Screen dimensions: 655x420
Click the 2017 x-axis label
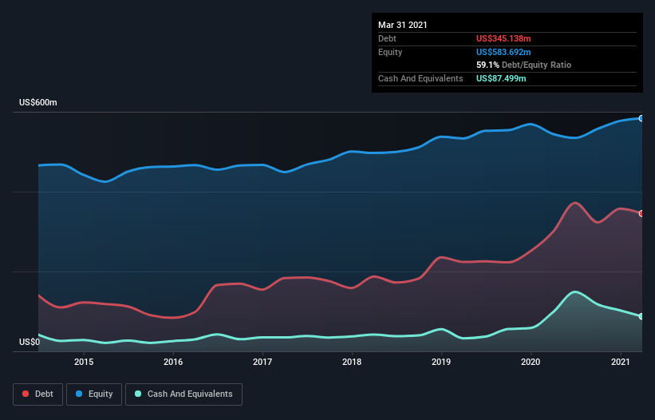tap(262, 362)
